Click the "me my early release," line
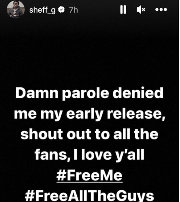Image resolution: width=180 pixels, height=202 pixels. coord(90,114)
